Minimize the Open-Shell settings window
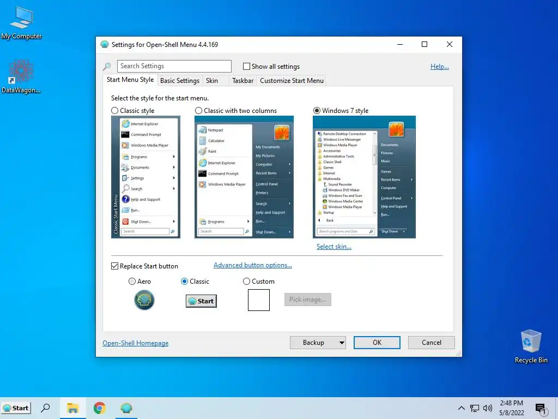 pos(400,44)
